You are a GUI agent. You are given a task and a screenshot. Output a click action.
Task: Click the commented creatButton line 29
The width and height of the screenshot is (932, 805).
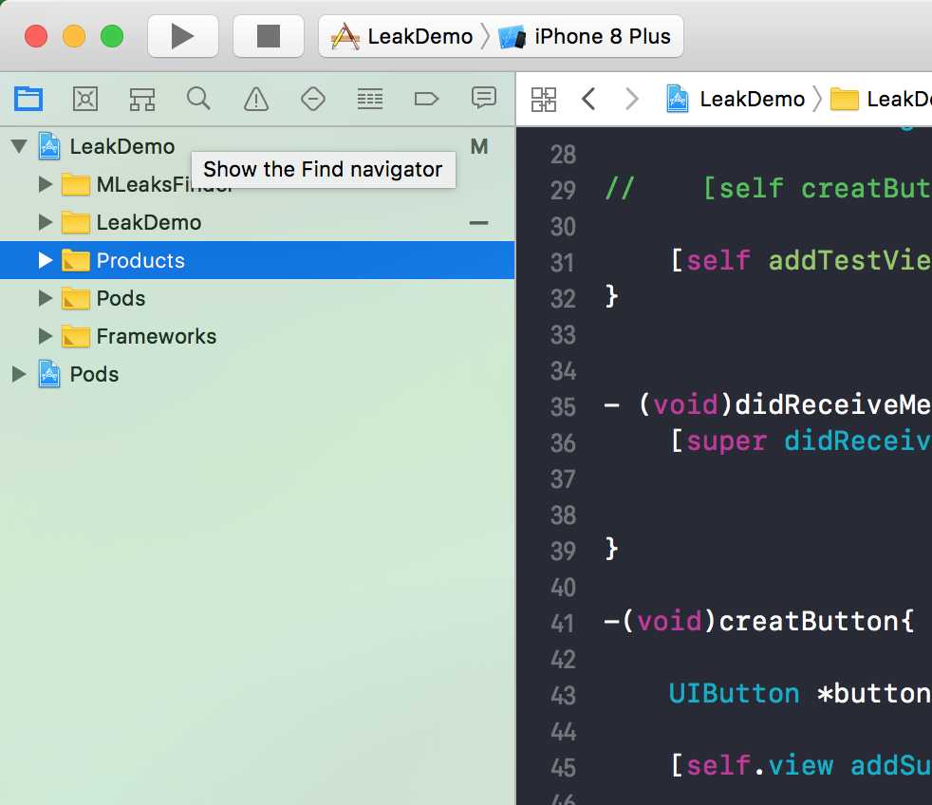click(x=768, y=189)
